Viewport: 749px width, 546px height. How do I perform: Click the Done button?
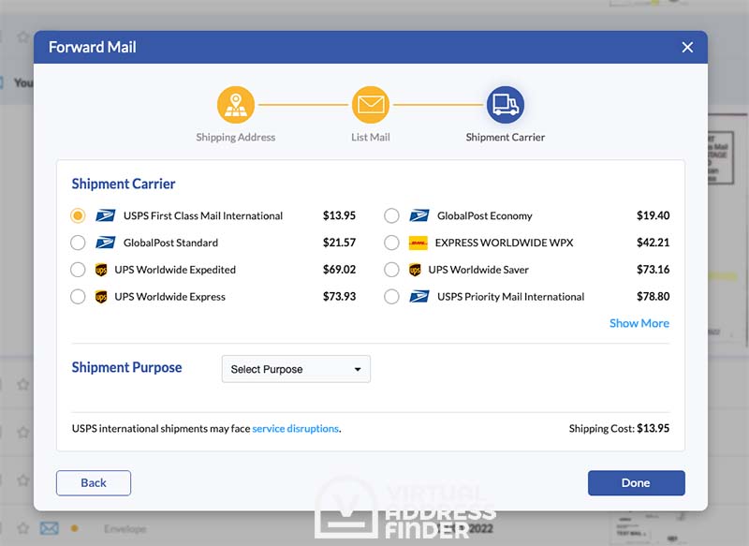pyautogui.click(x=637, y=483)
